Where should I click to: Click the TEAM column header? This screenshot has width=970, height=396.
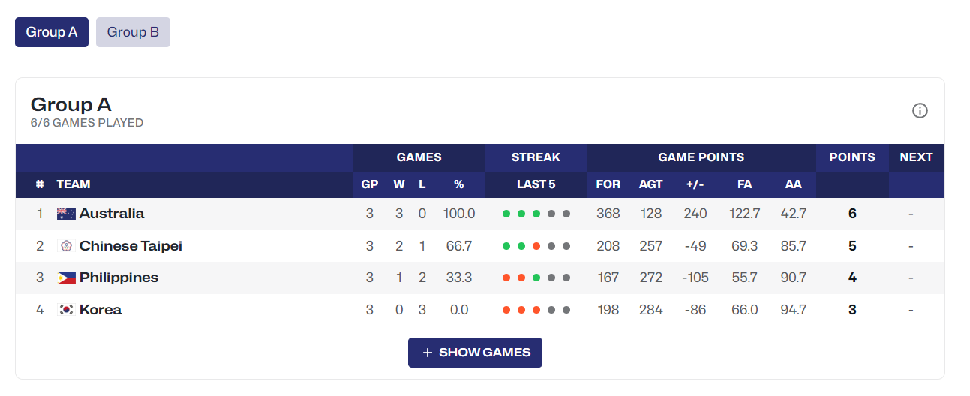tap(74, 184)
